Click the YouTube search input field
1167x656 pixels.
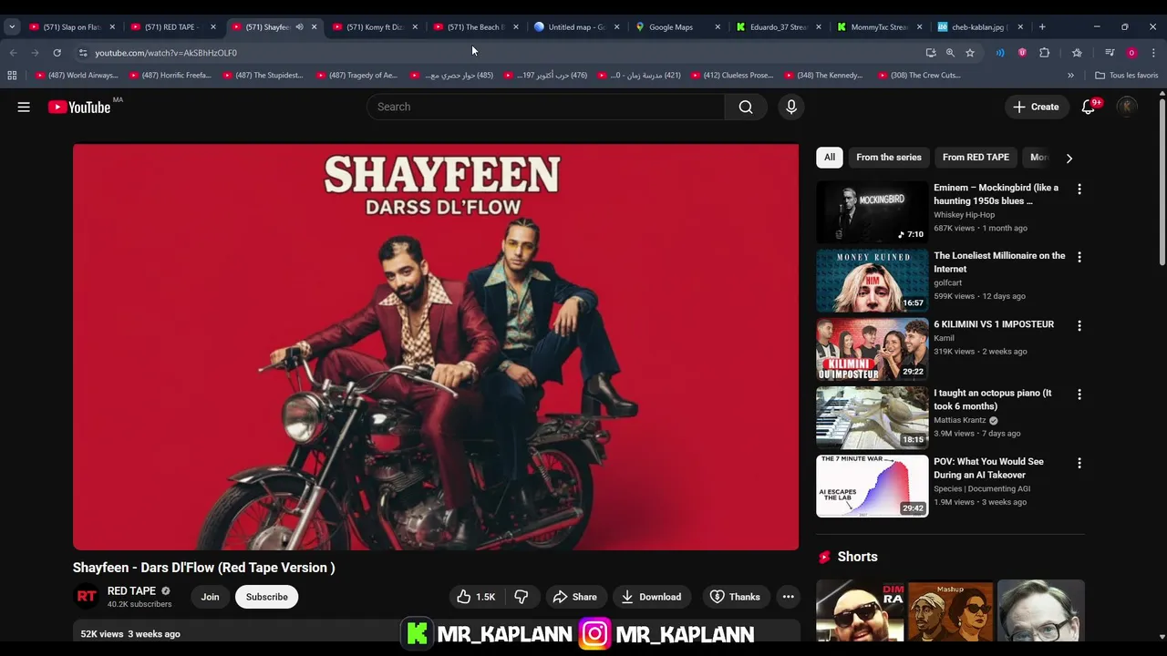pos(545,107)
